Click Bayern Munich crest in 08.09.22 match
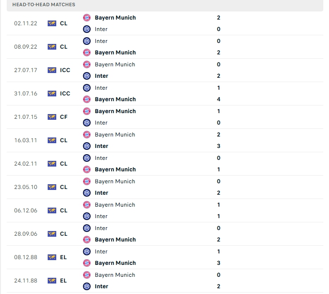Viewport: 329px width, 294px height. pos(87,52)
